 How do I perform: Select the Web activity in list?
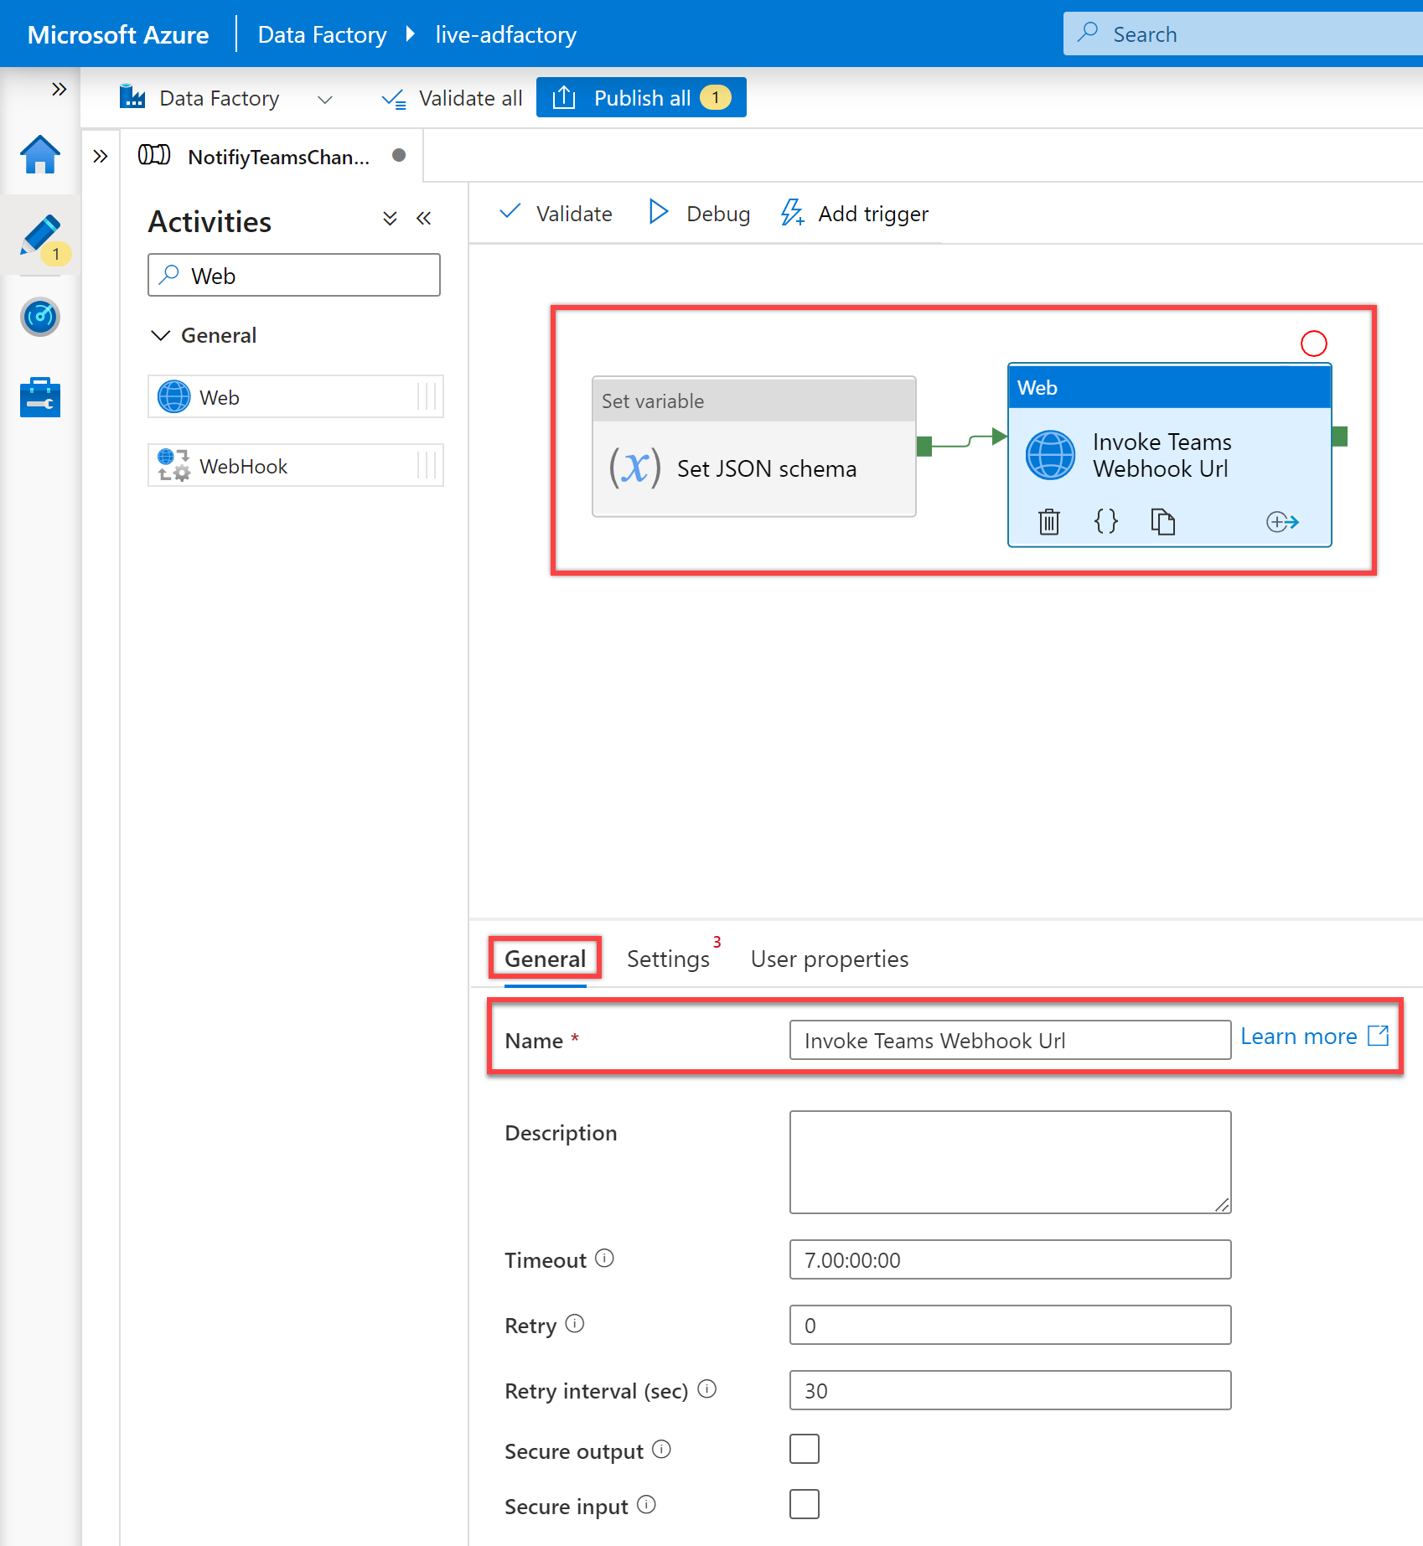coord(296,396)
